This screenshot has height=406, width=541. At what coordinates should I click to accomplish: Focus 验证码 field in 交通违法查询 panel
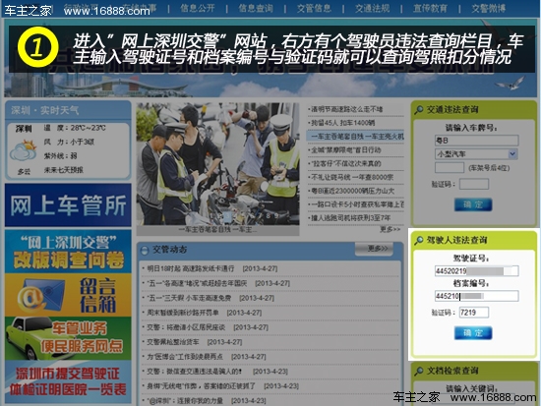coord(474,184)
